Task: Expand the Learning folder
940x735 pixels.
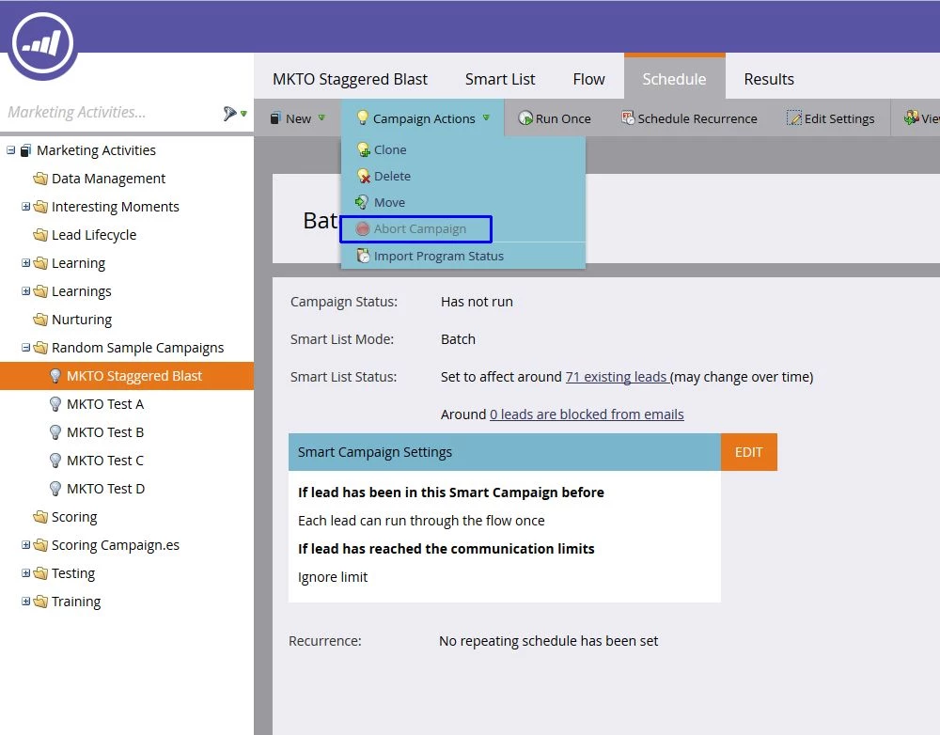Action: pyautogui.click(x=25, y=262)
